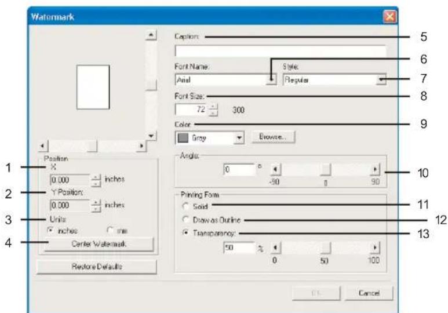The image size is (448, 313).
Task: Click the preview horizontal scrollbar left arrow
Action: pos(43,146)
